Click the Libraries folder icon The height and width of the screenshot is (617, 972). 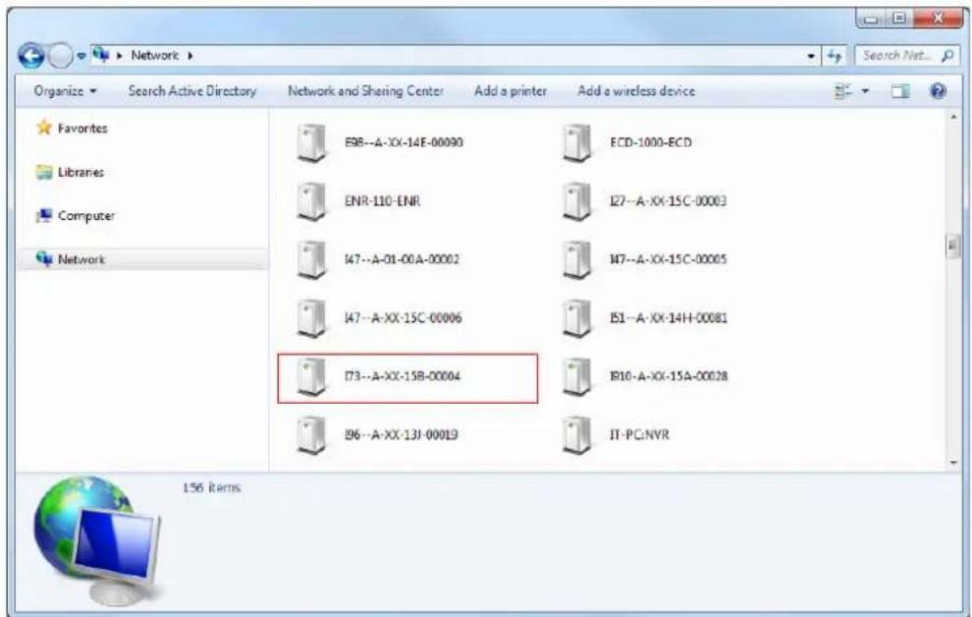[44, 172]
